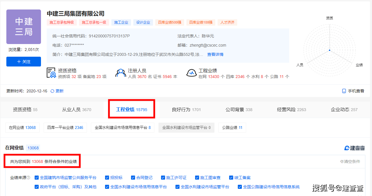
Task: Click the 设计企业 tag
Action: click(143, 22)
